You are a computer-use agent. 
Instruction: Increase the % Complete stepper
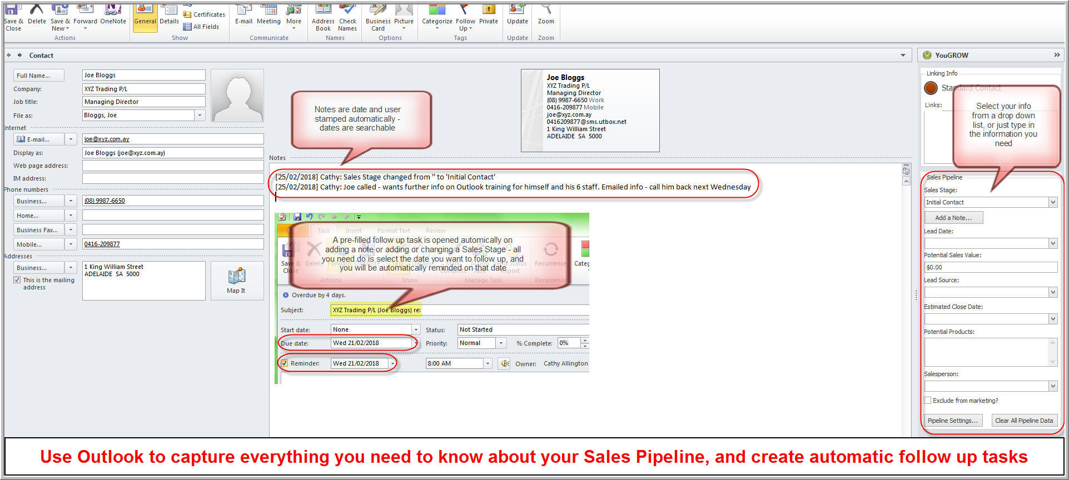[x=585, y=341]
